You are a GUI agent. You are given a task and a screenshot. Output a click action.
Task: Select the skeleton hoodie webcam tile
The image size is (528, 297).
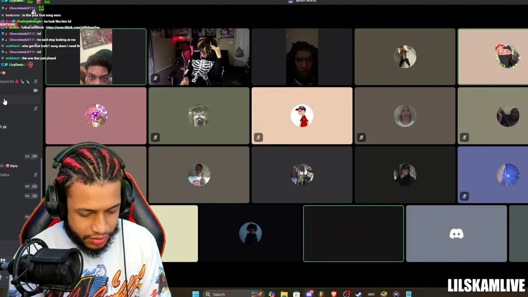click(199, 57)
